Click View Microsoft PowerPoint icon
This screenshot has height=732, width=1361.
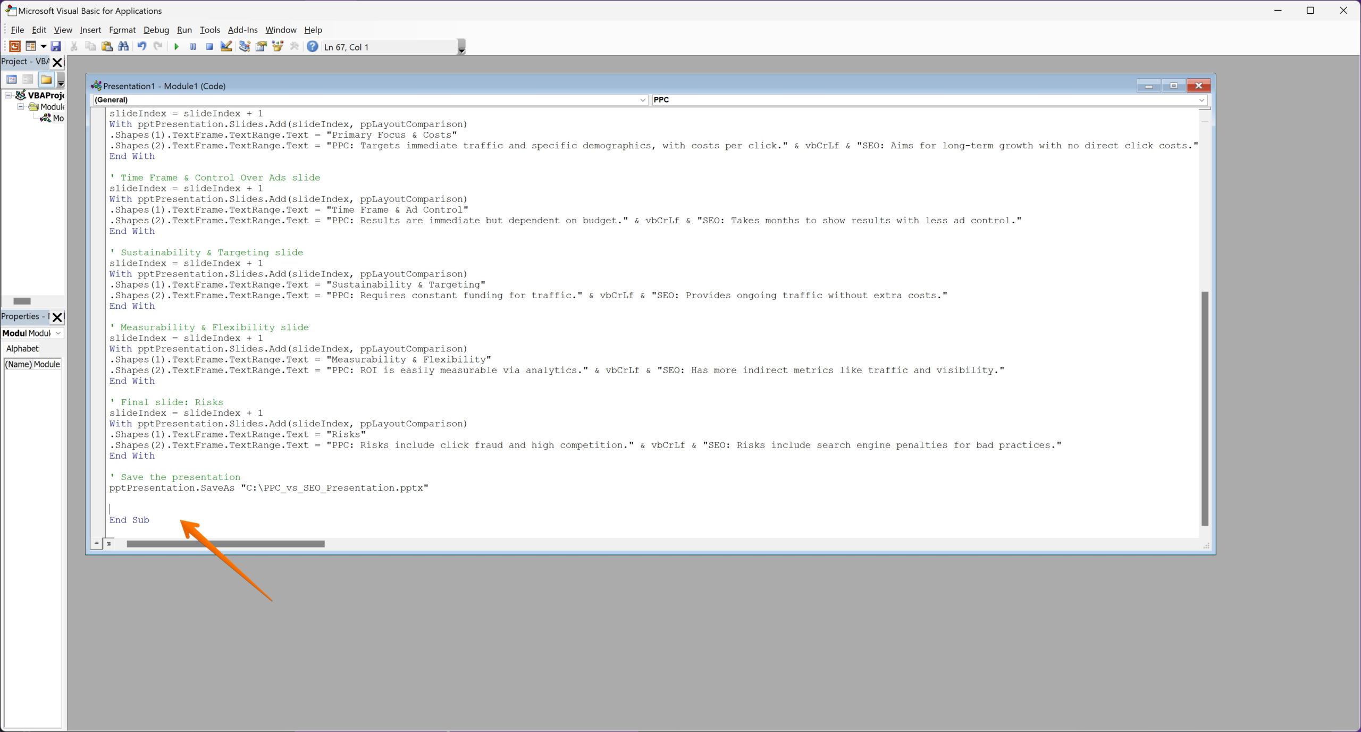[x=15, y=47]
